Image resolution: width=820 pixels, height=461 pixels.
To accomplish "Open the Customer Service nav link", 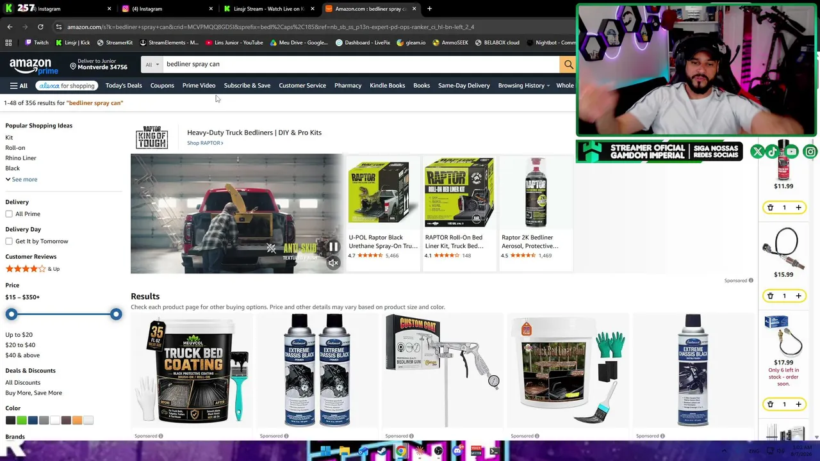I will point(302,86).
